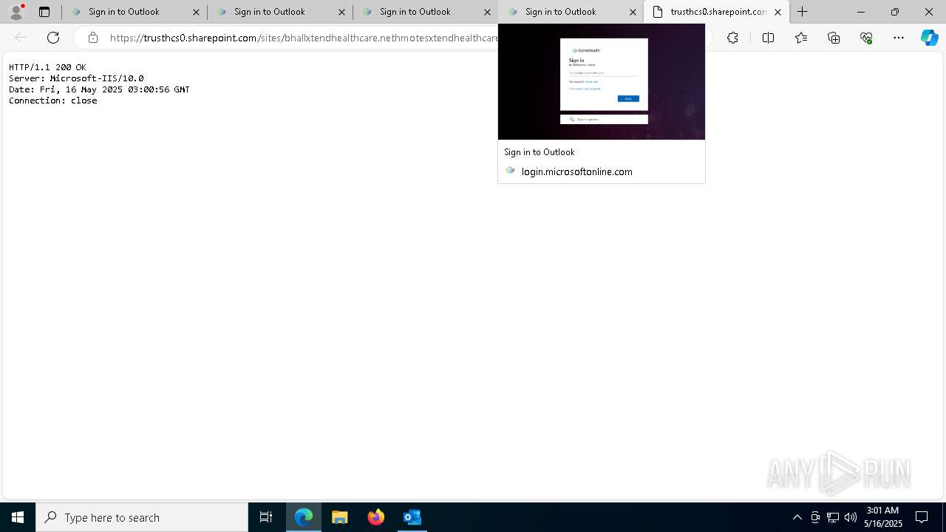Close the fourth Sign in to Outlook tab
This screenshot has width=946, height=532.
point(633,12)
